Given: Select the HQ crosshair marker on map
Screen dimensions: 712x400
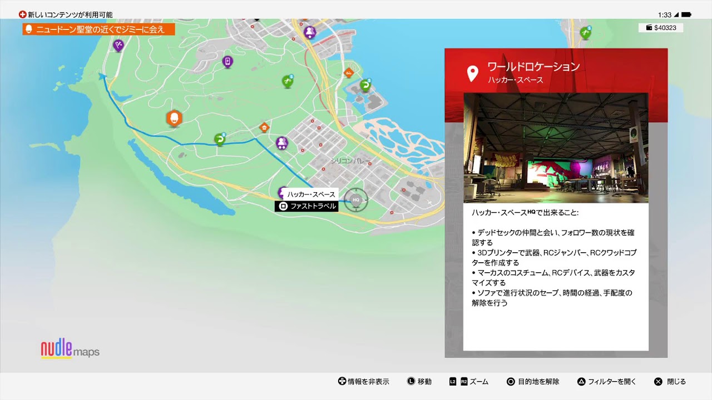Looking at the screenshot, I should coord(356,200).
